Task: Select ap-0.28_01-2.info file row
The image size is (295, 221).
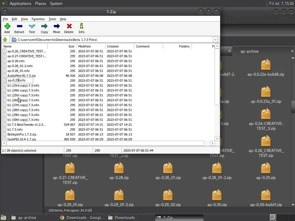Action: [x=108, y=66]
